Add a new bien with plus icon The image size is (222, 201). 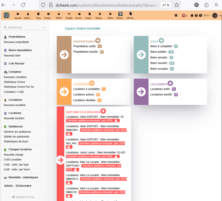pyautogui.click(x=161, y=41)
